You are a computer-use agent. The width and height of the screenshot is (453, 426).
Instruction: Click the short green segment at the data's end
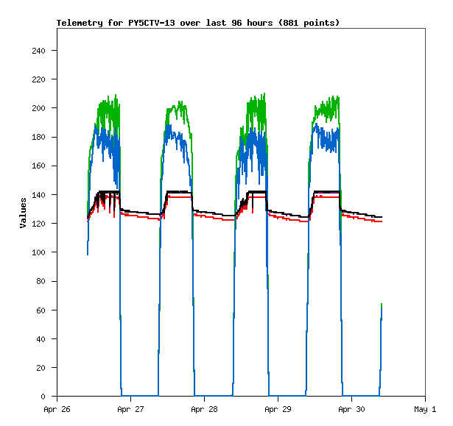click(x=382, y=309)
